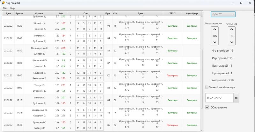
Task: Increase the probability spinner above 80%
Action: tap(215, 30)
